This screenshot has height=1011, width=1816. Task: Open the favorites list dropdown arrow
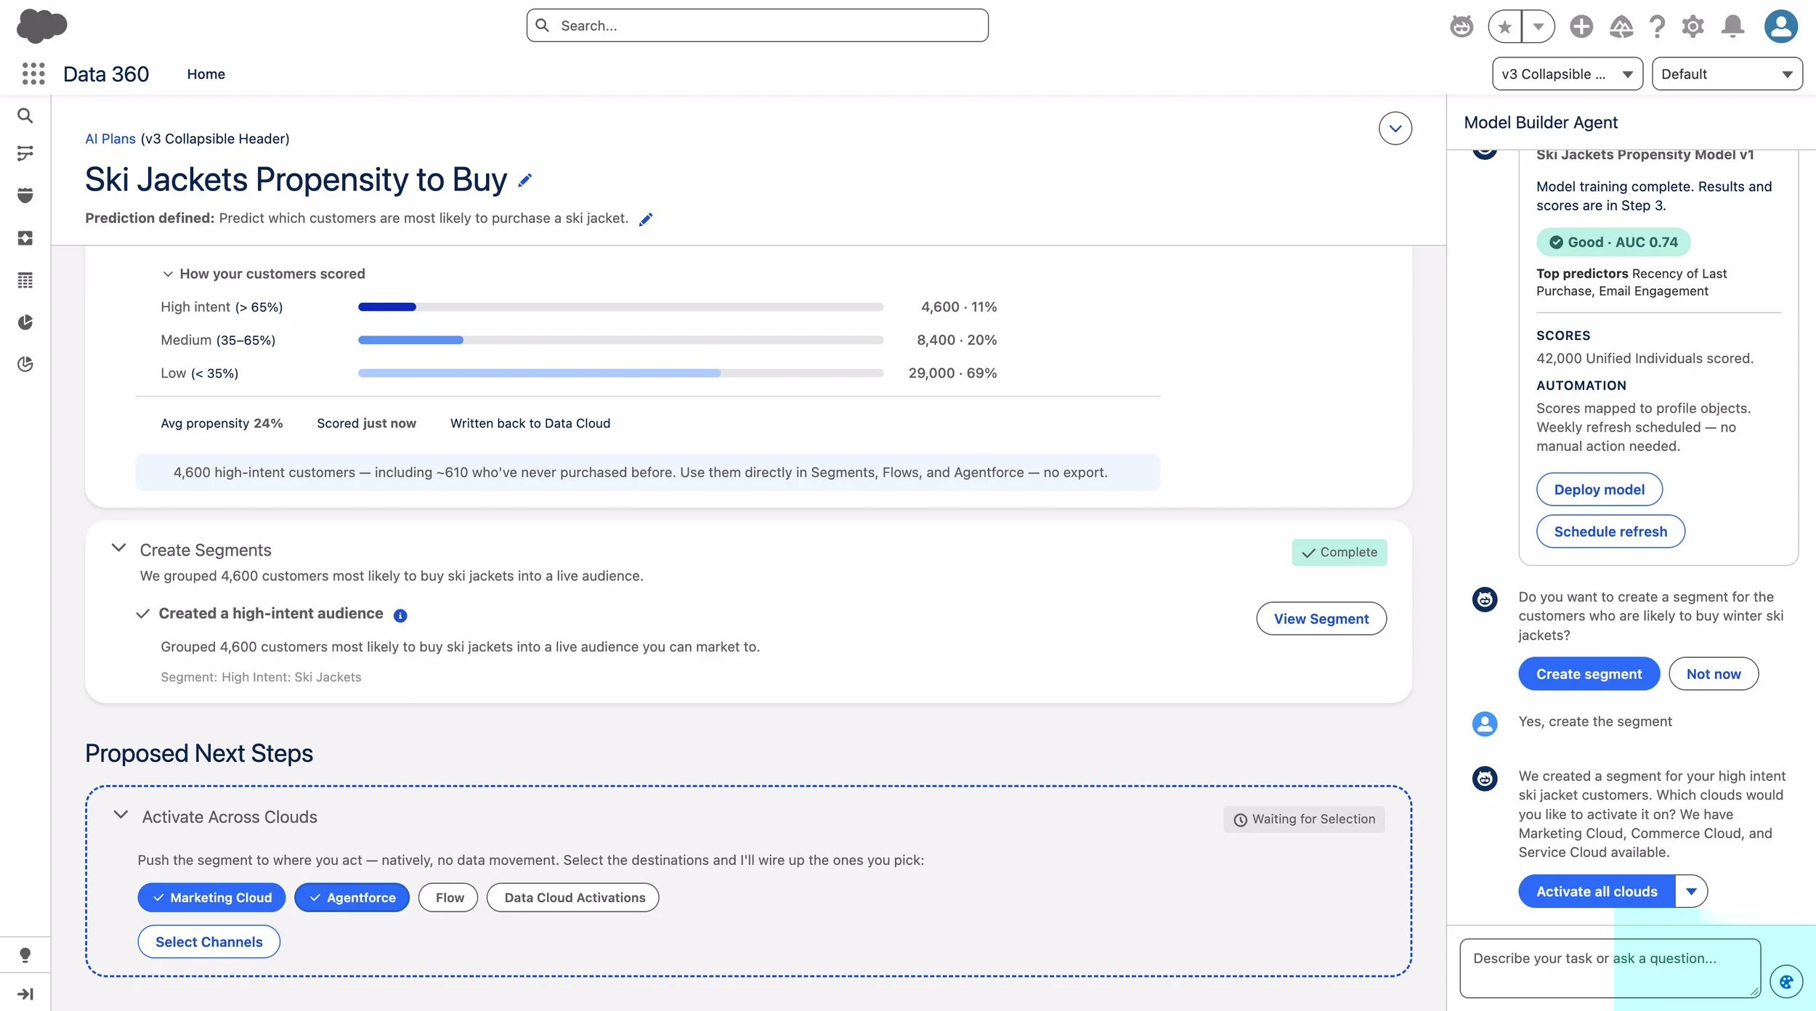coord(1539,27)
